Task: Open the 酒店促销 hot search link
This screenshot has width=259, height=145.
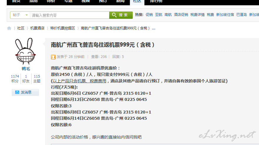Action: (181, 15)
